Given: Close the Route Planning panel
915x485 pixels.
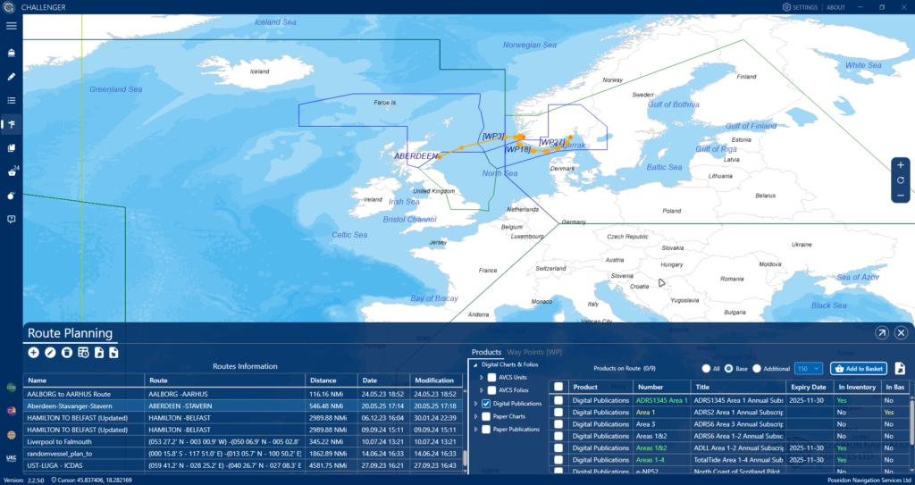Looking at the screenshot, I should tap(901, 332).
